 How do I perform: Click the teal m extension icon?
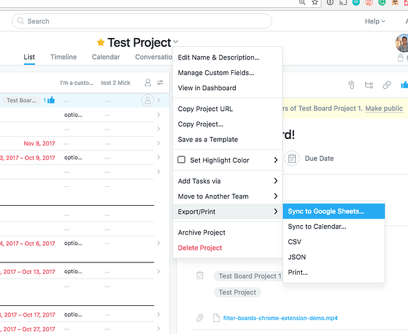[356, 3]
